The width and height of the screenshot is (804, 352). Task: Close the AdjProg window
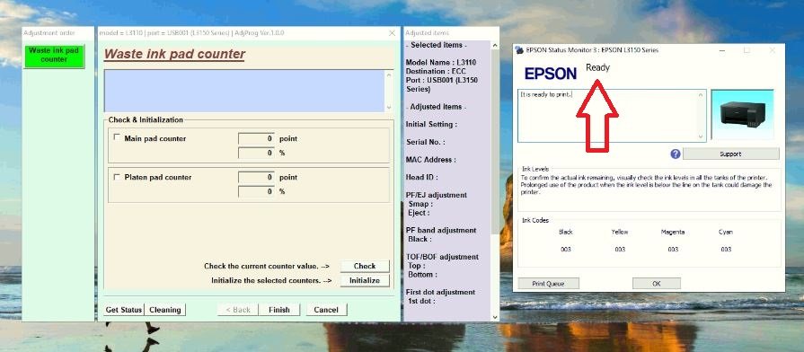pyautogui.click(x=393, y=33)
